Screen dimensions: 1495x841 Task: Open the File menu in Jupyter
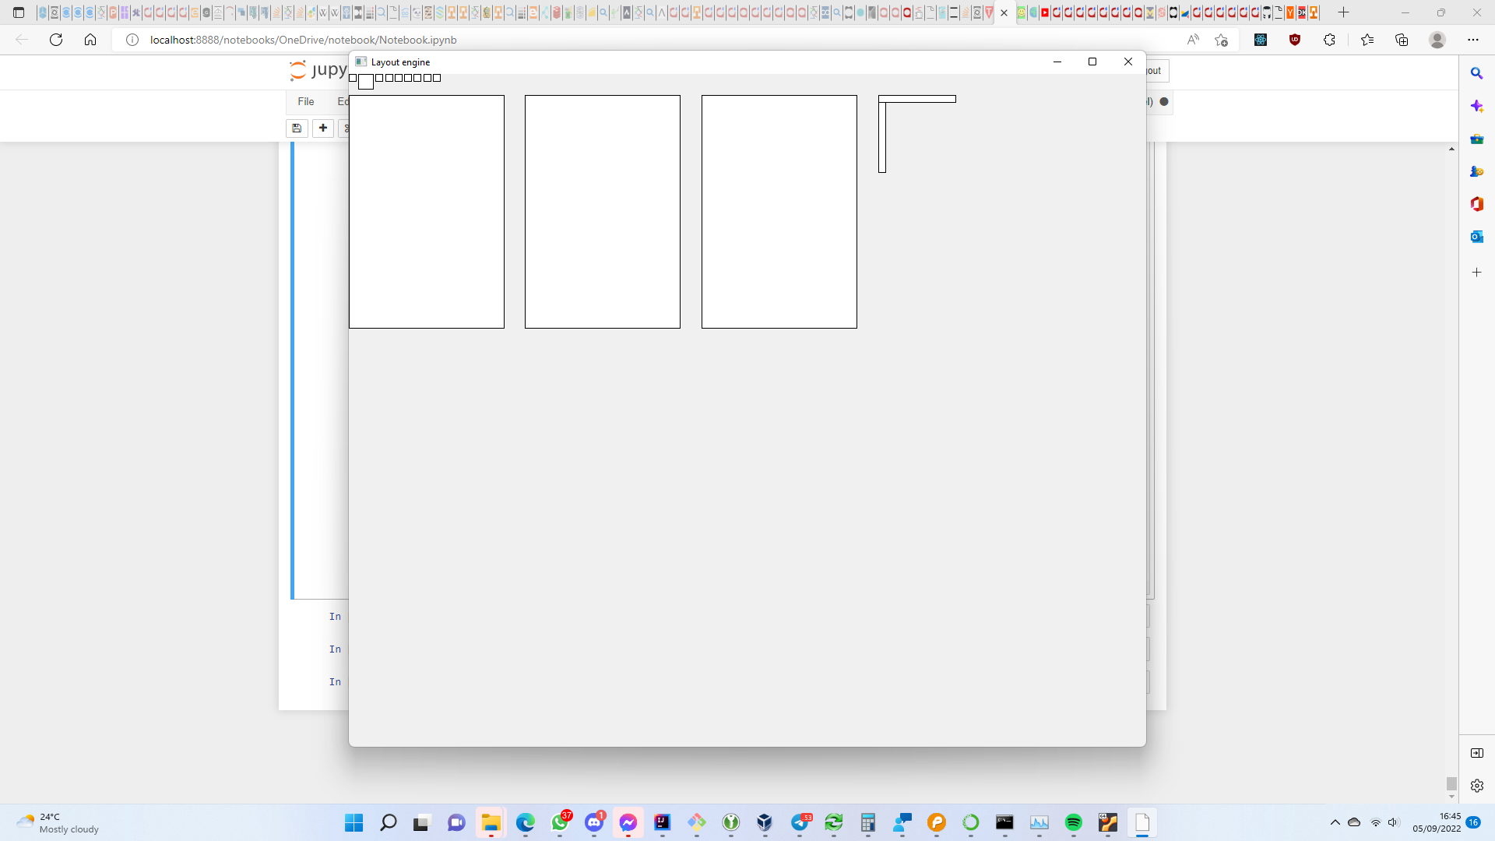pos(305,101)
